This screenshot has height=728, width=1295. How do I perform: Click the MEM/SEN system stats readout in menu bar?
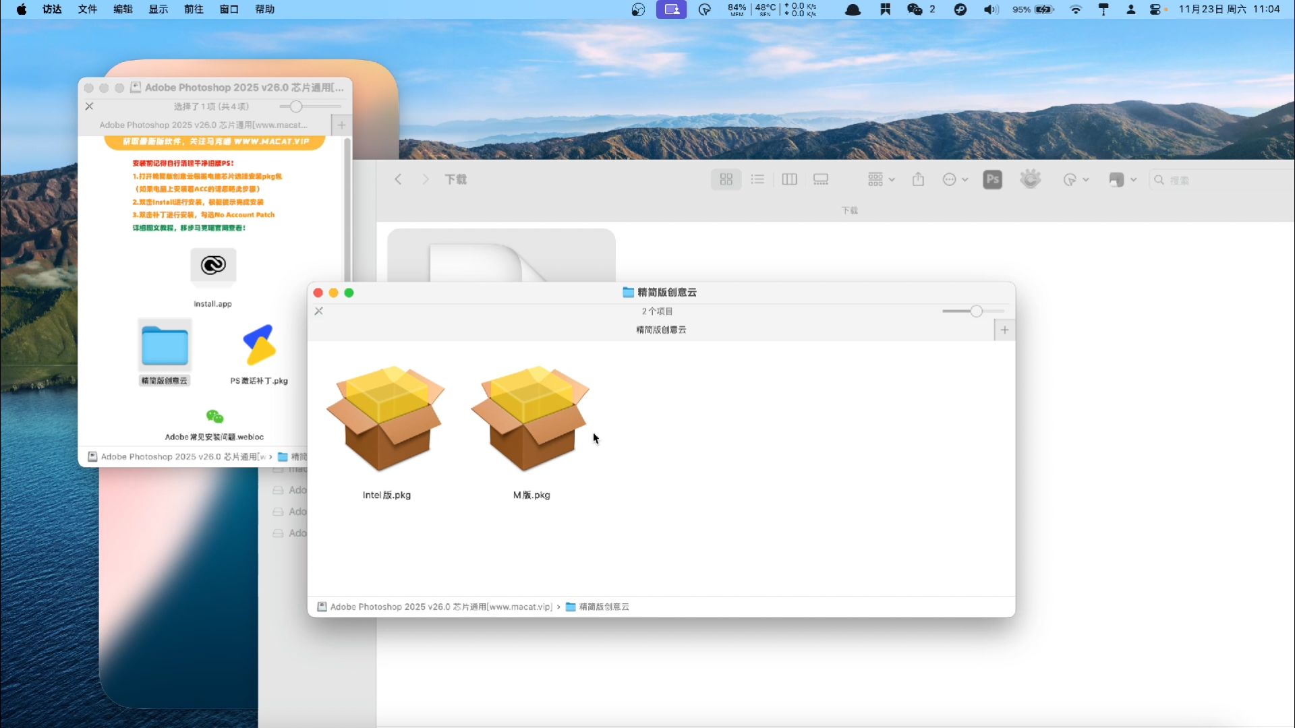772,9
